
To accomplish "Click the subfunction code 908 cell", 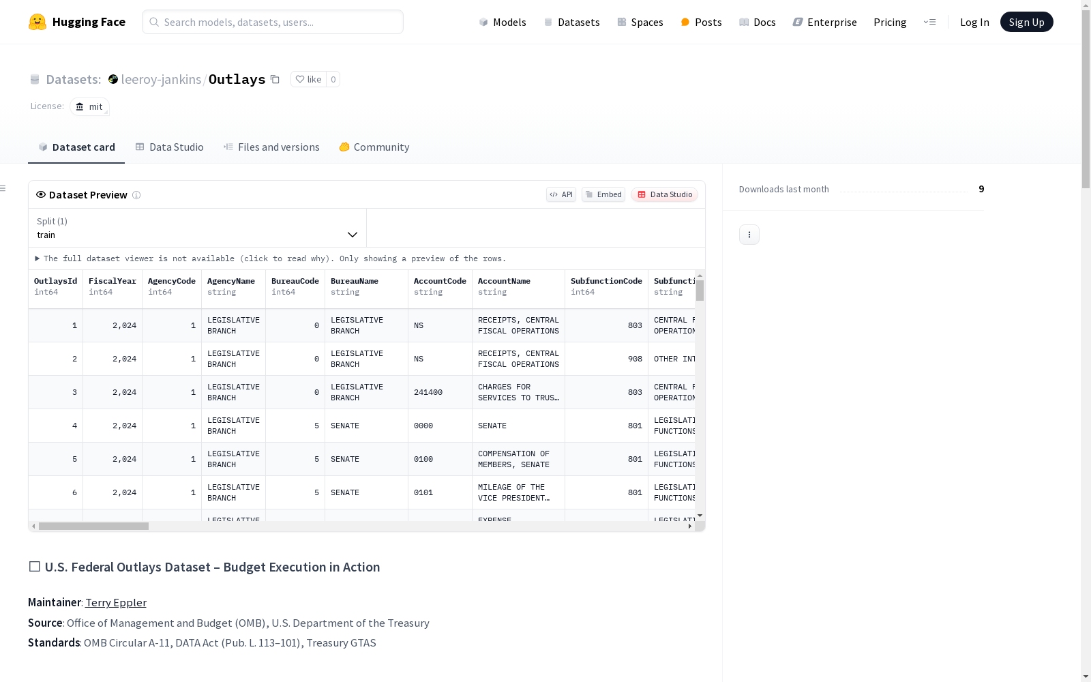I will (x=607, y=359).
